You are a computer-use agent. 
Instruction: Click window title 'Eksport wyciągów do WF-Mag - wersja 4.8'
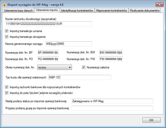click(35, 5)
